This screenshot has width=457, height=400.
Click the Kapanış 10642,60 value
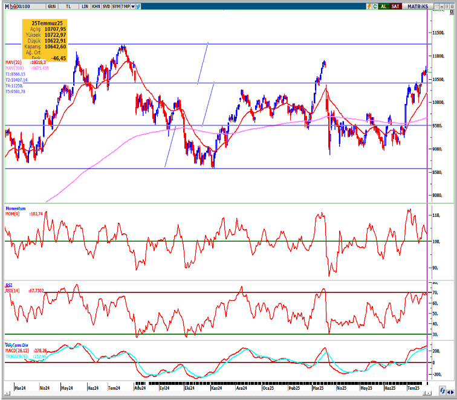pyautogui.click(x=55, y=47)
